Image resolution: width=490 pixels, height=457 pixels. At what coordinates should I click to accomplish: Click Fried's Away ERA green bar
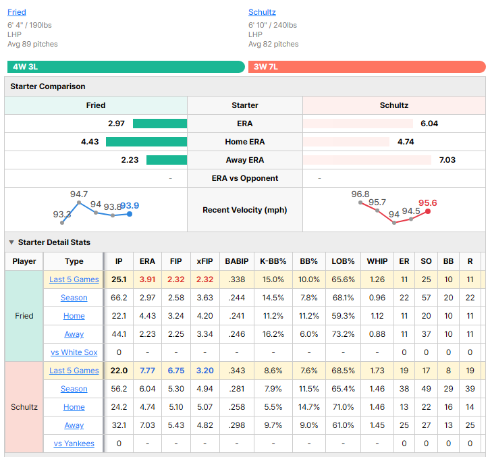point(167,160)
